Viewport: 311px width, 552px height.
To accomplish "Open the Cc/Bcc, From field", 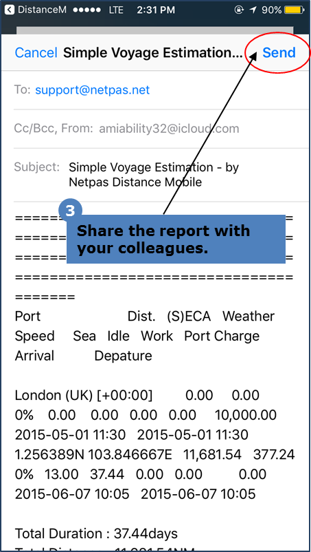I will [154, 129].
